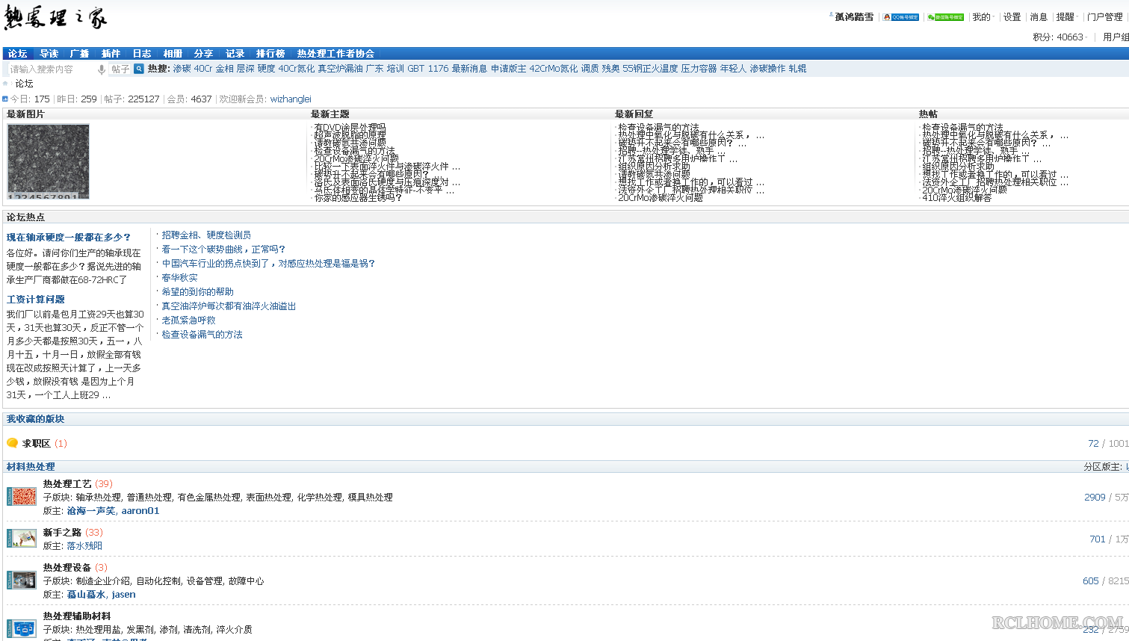
Task: Open the 我收藏的版块 heading
Action: pyautogui.click(x=36, y=419)
